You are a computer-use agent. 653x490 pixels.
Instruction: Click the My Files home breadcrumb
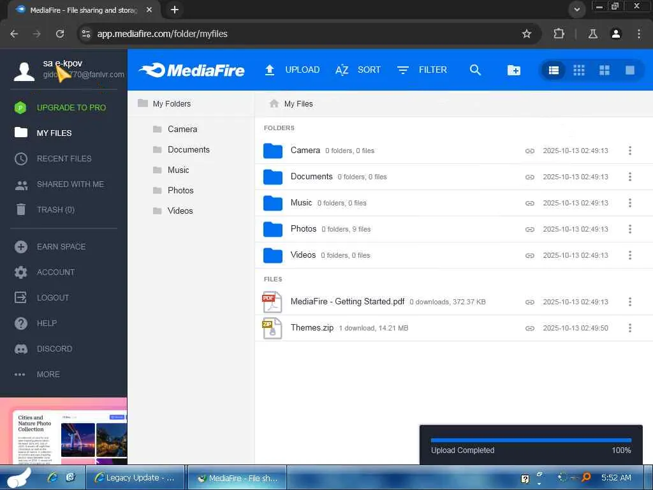[291, 104]
